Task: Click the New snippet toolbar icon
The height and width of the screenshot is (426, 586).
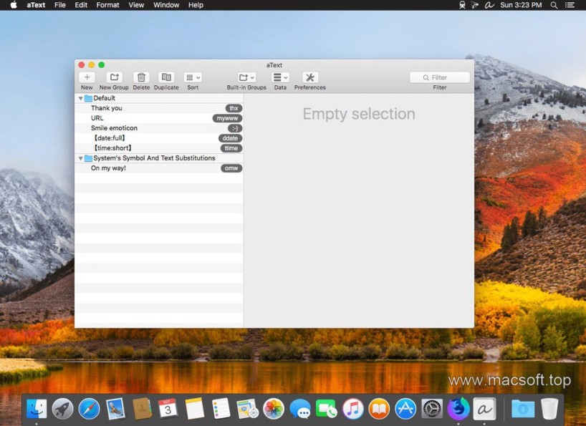Action: [87, 77]
